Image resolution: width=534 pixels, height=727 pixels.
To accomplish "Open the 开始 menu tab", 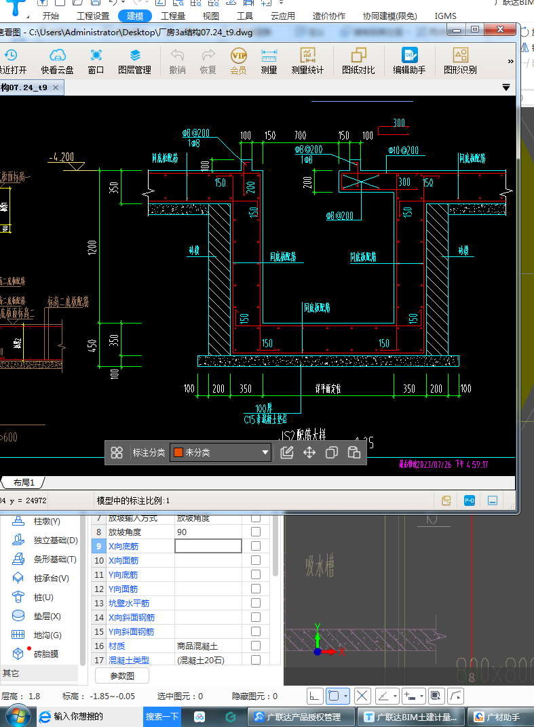I will pyautogui.click(x=51, y=16).
